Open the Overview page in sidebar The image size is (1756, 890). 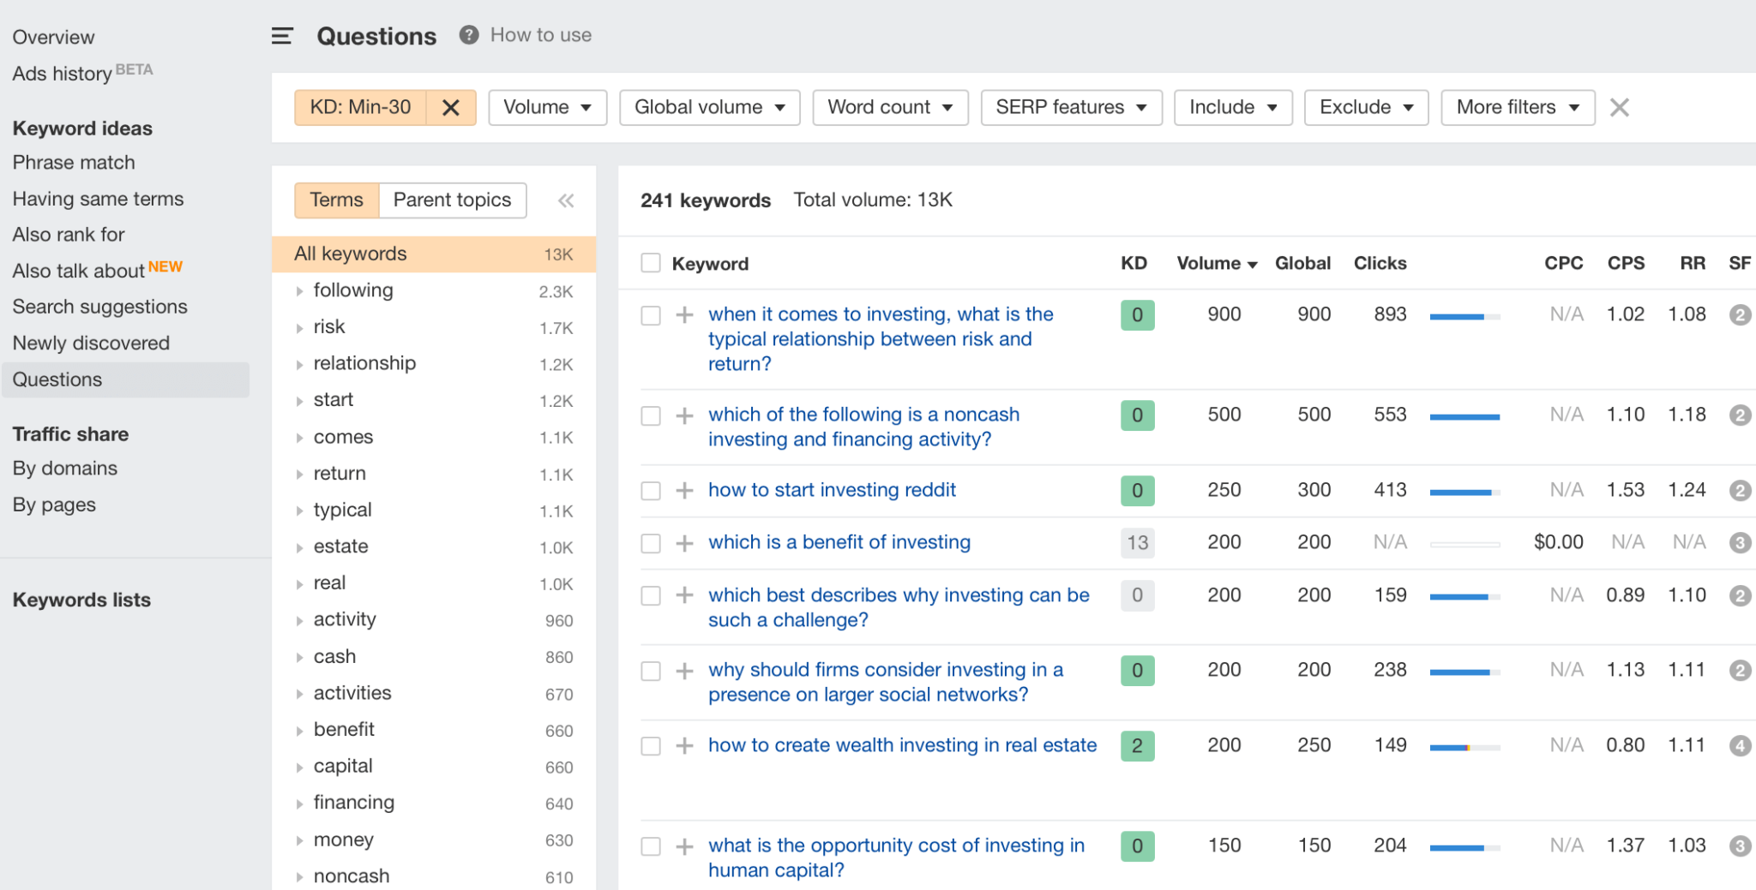[x=53, y=38]
